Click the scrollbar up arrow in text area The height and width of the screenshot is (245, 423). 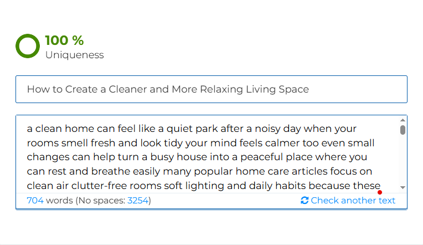point(403,120)
